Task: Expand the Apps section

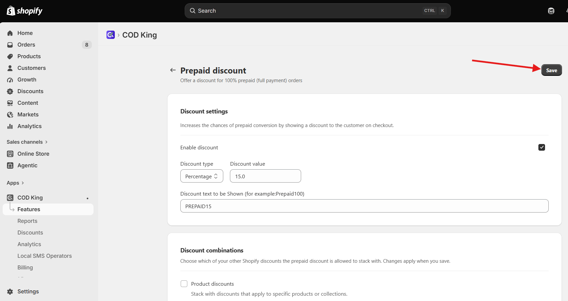Action: [15, 183]
